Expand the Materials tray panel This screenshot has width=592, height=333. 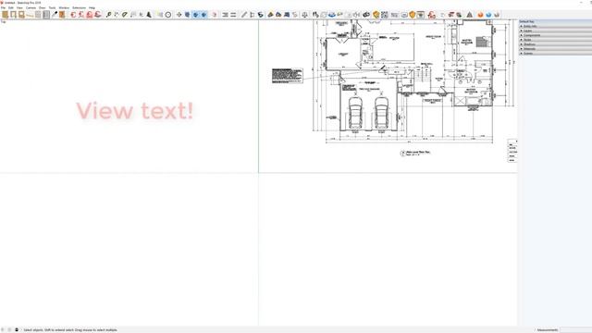[555, 49]
